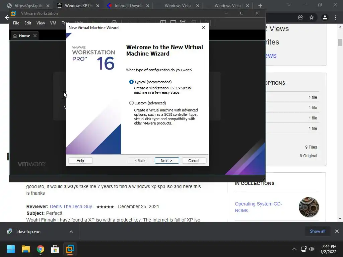Open the volume tray icon

(312, 249)
